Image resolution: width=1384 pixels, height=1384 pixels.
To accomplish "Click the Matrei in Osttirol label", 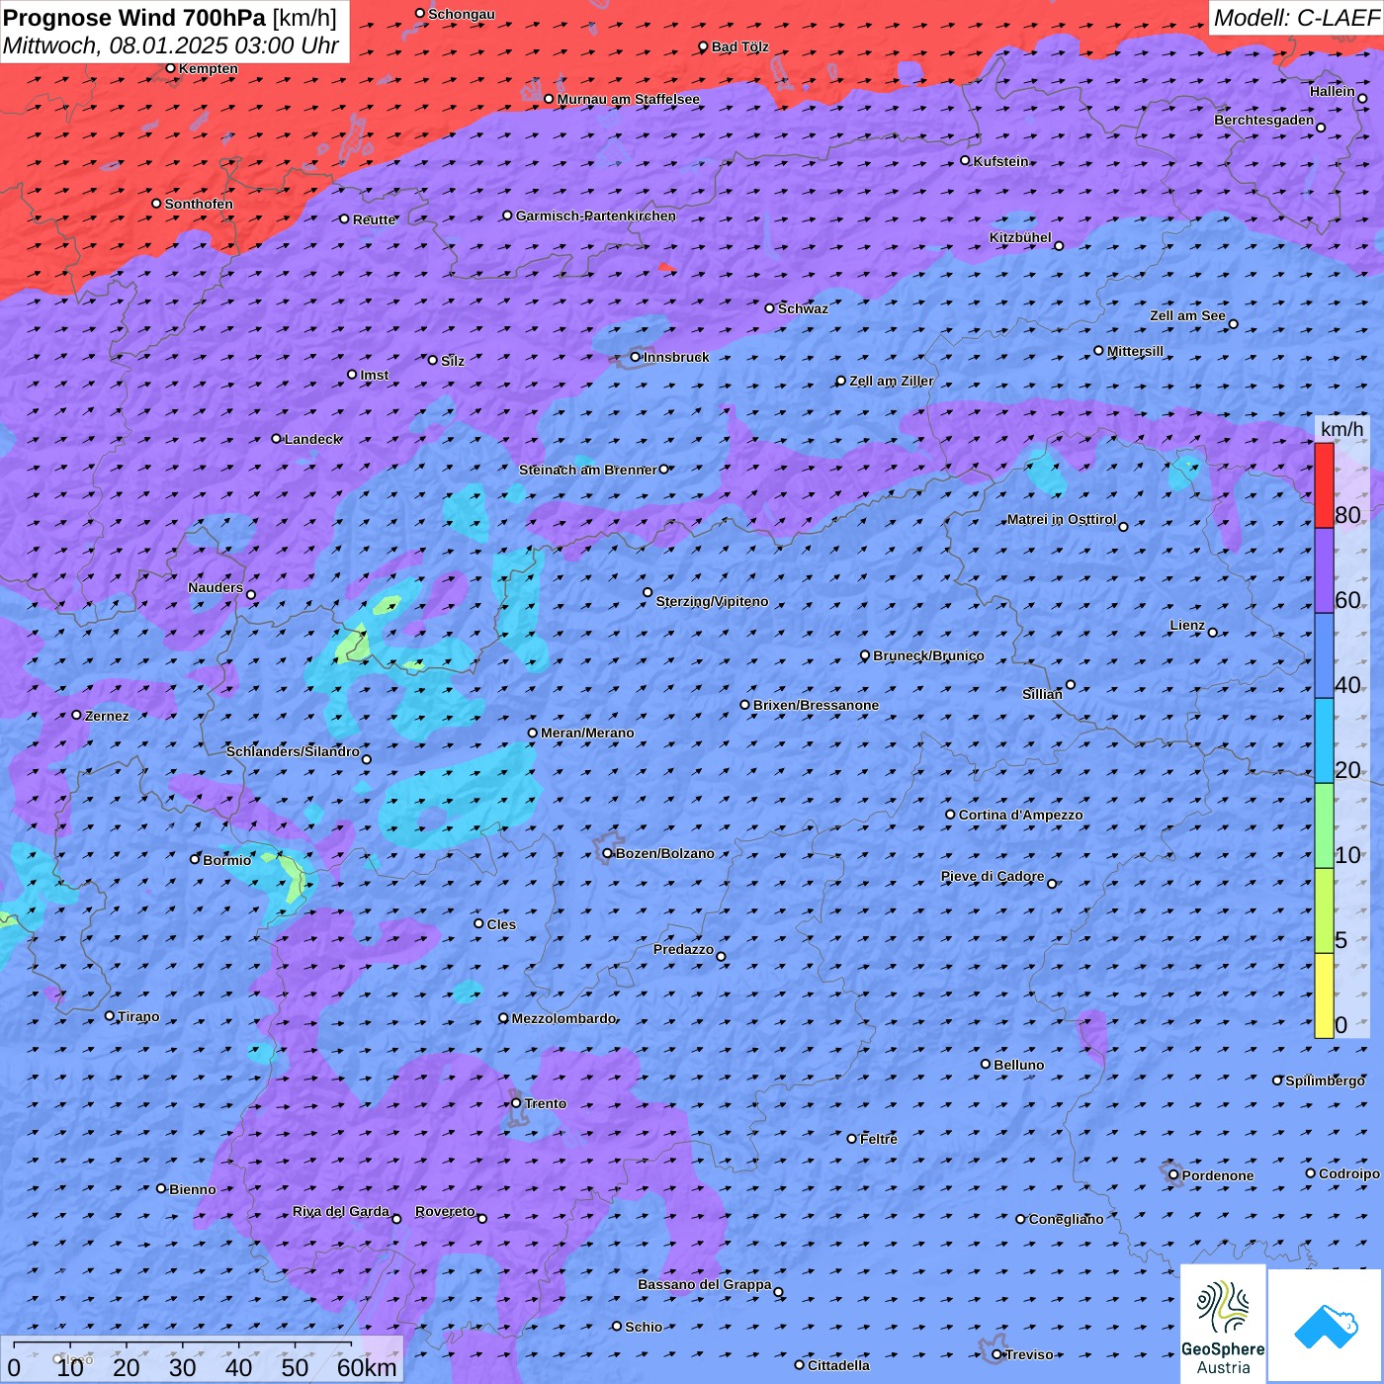I will (1062, 519).
